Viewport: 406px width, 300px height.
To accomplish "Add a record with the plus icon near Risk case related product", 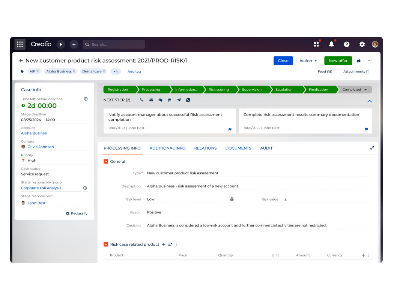I will tap(164, 244).
